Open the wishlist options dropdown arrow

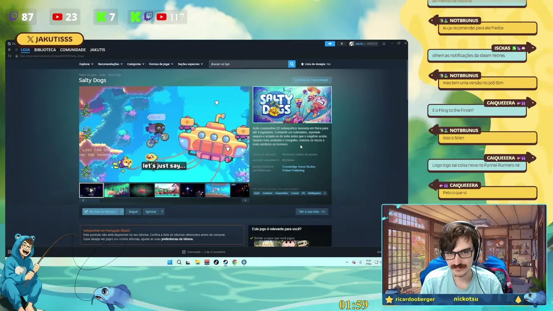click(122, 212)
